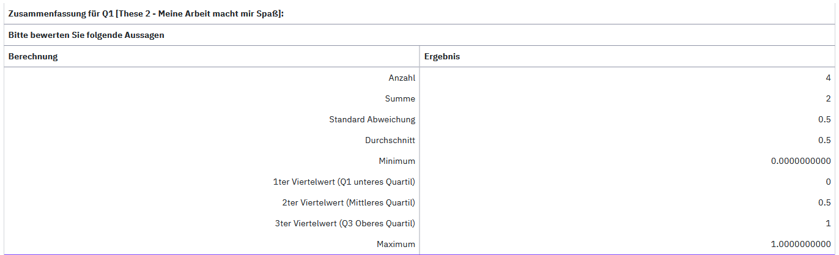Select the Ergebnis column header
Image resolution: width=839 pixels, height=255 pixels.
click(442, 56)
